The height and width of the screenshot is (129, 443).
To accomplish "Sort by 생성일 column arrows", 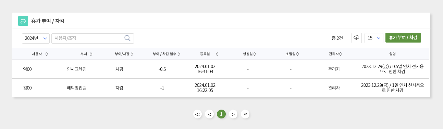I will (255, 54).
